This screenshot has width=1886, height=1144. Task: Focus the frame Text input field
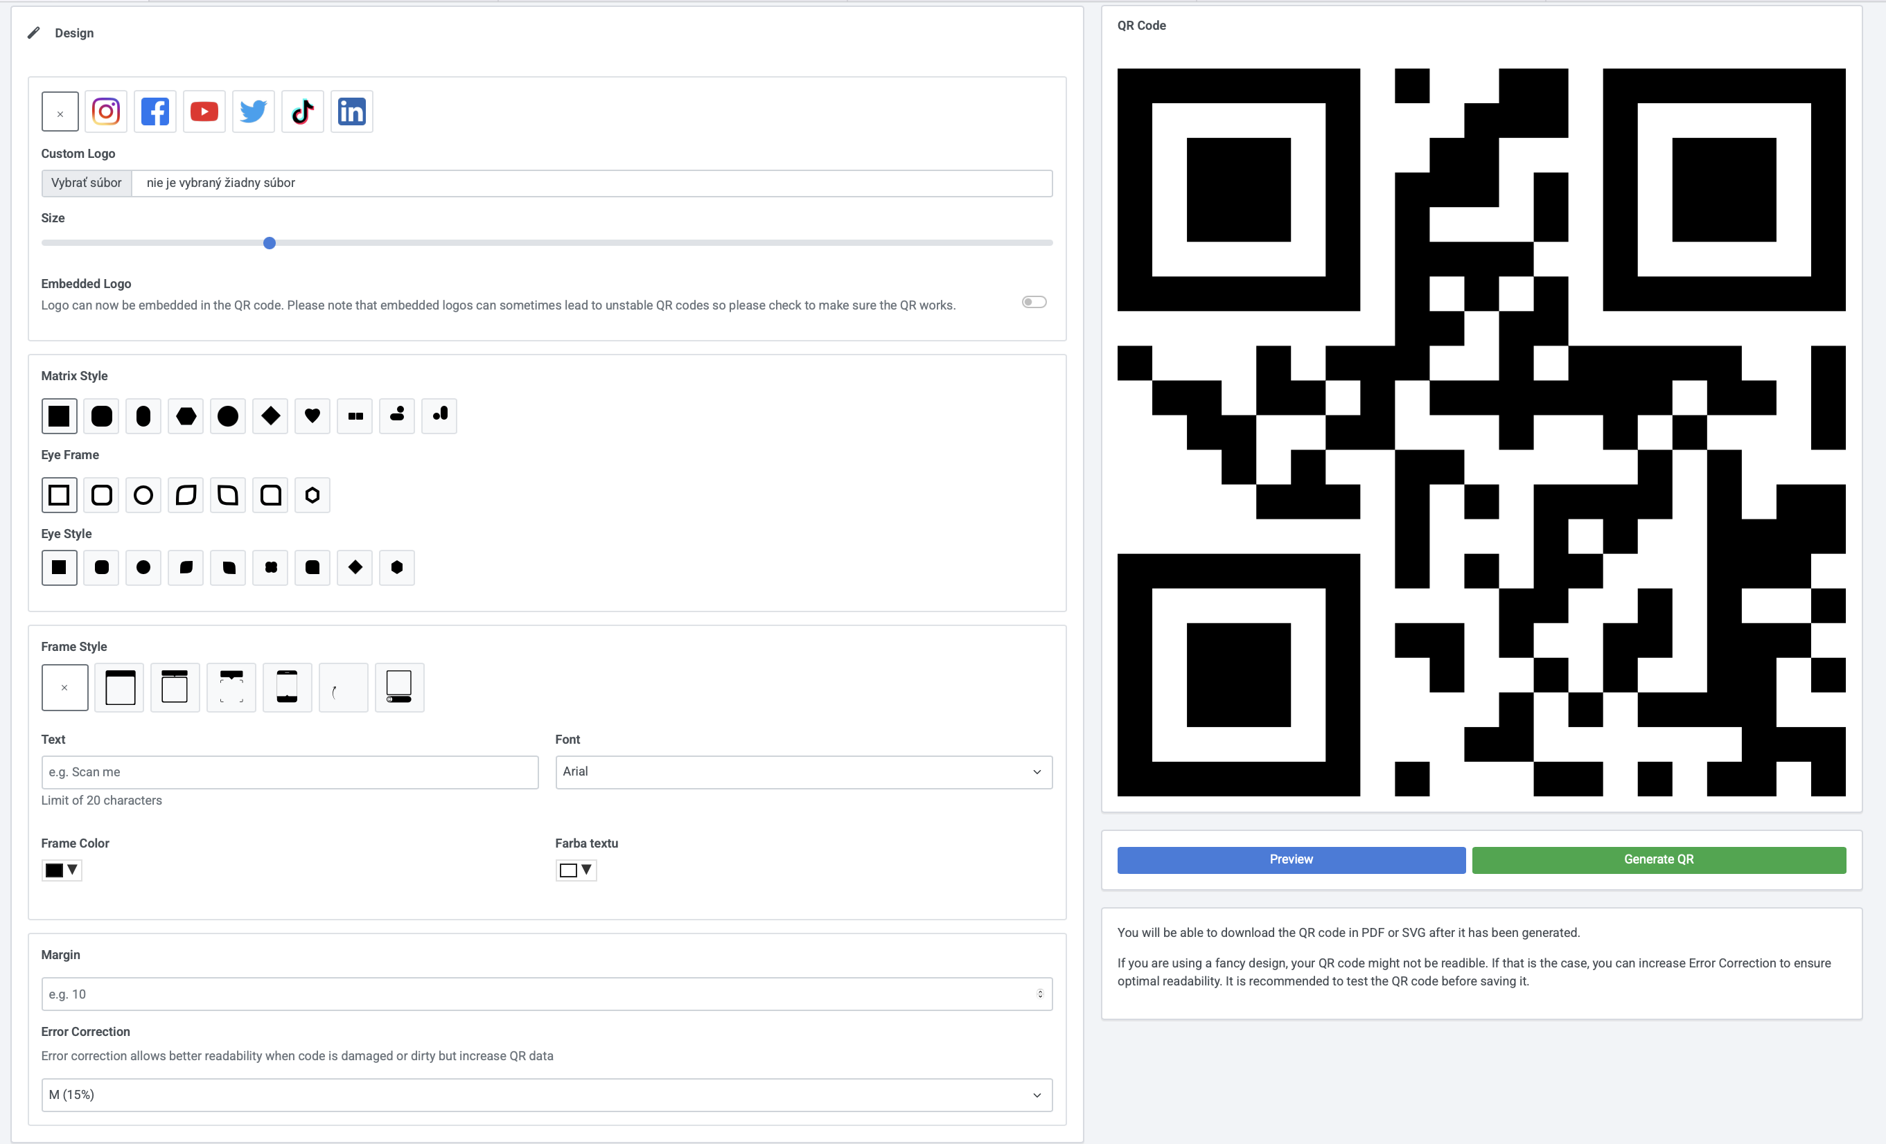pos(290,772)
